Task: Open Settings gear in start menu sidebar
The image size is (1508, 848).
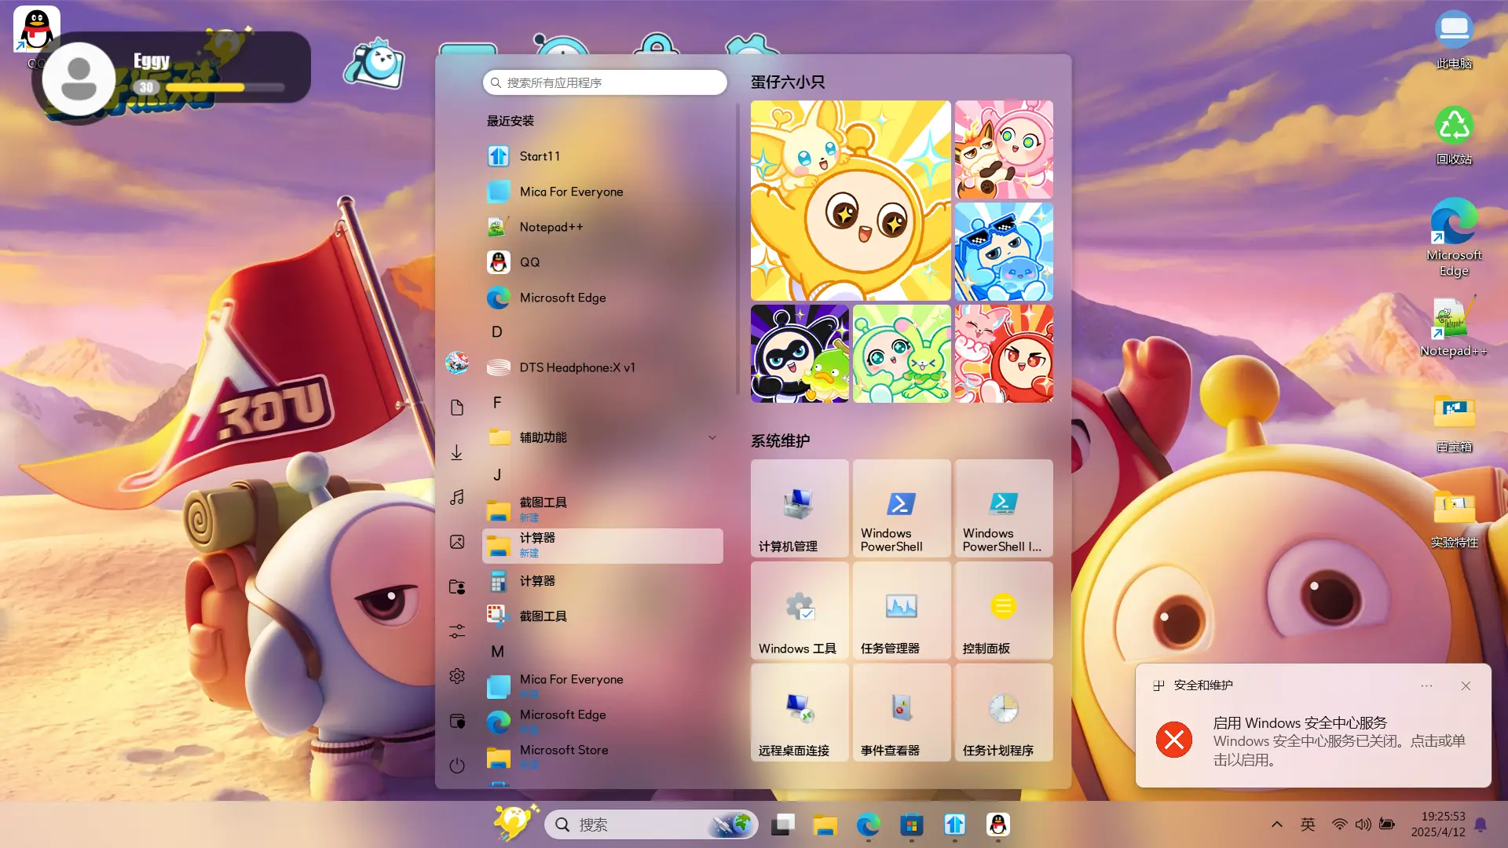Action: tap(457, 676)
